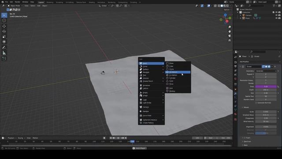
Task: Open the Texture properties tab icon
Action: point(235,119)
